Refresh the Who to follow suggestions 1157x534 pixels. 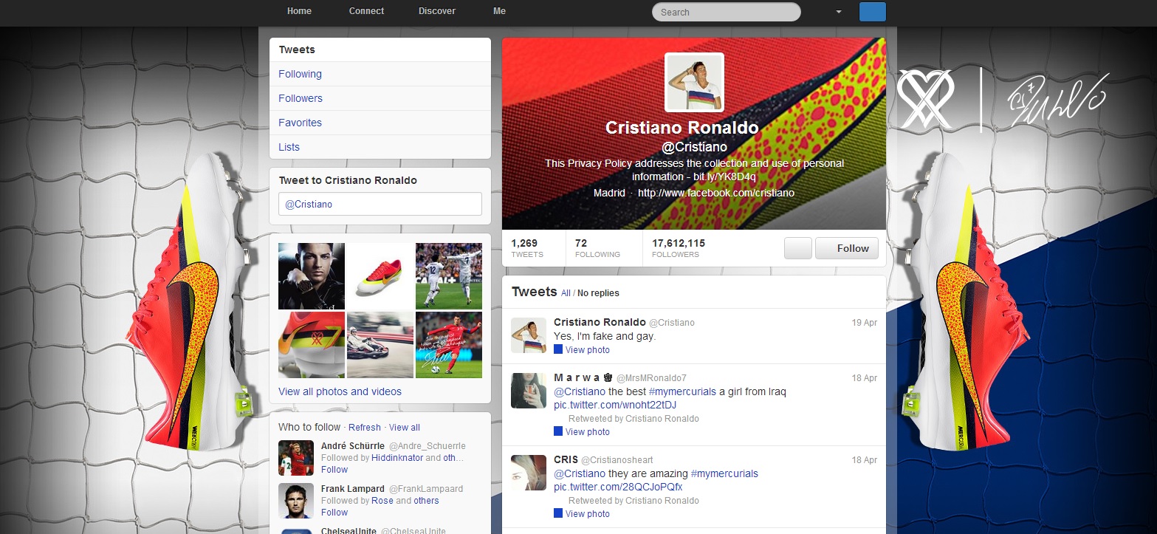(x=365, y=428)
